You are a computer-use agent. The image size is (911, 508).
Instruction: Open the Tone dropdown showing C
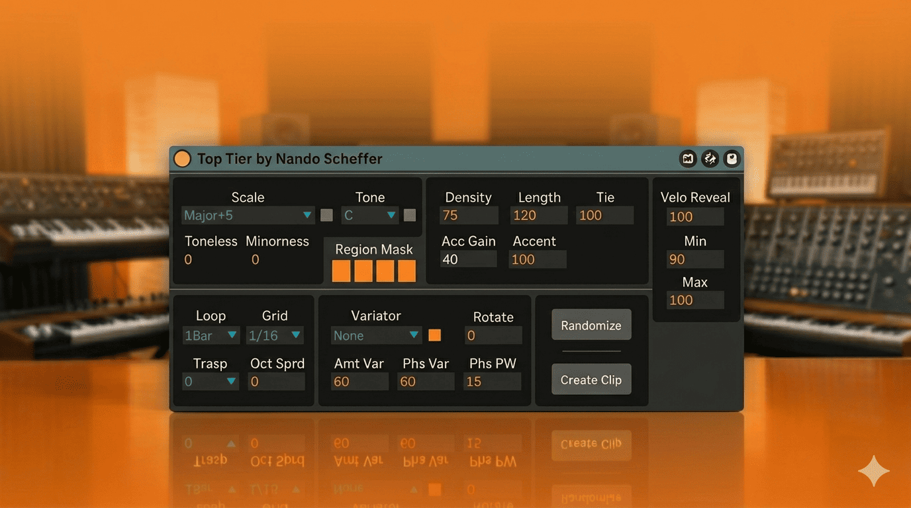(369, 216)
